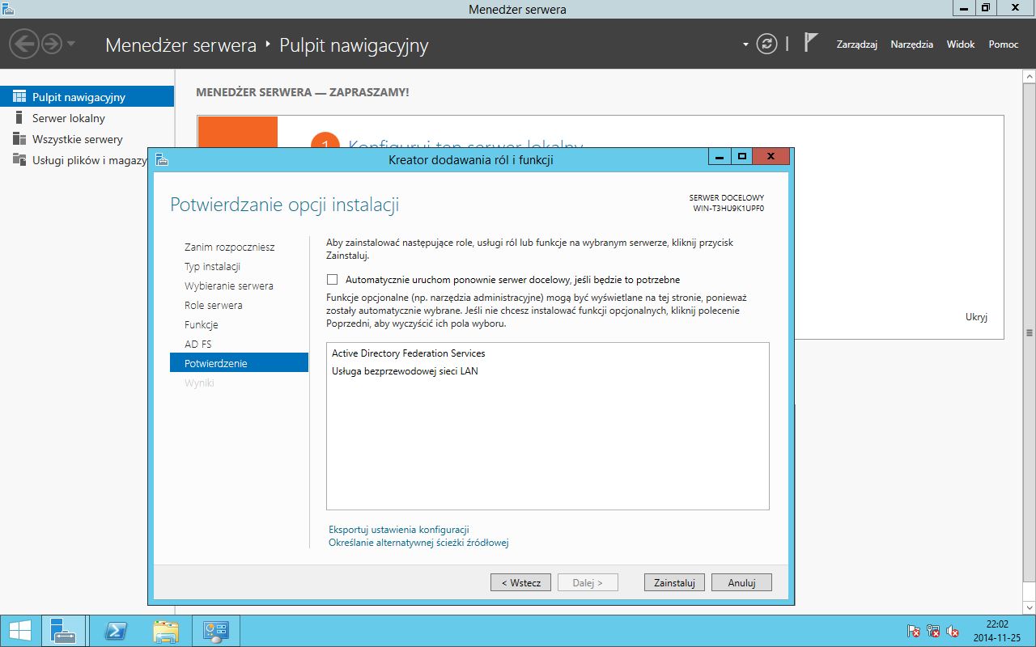
Task: Click the wizard title bar icon
Action: point(162,159)
